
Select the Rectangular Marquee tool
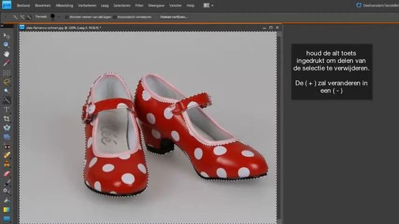(x=6, y=73)
